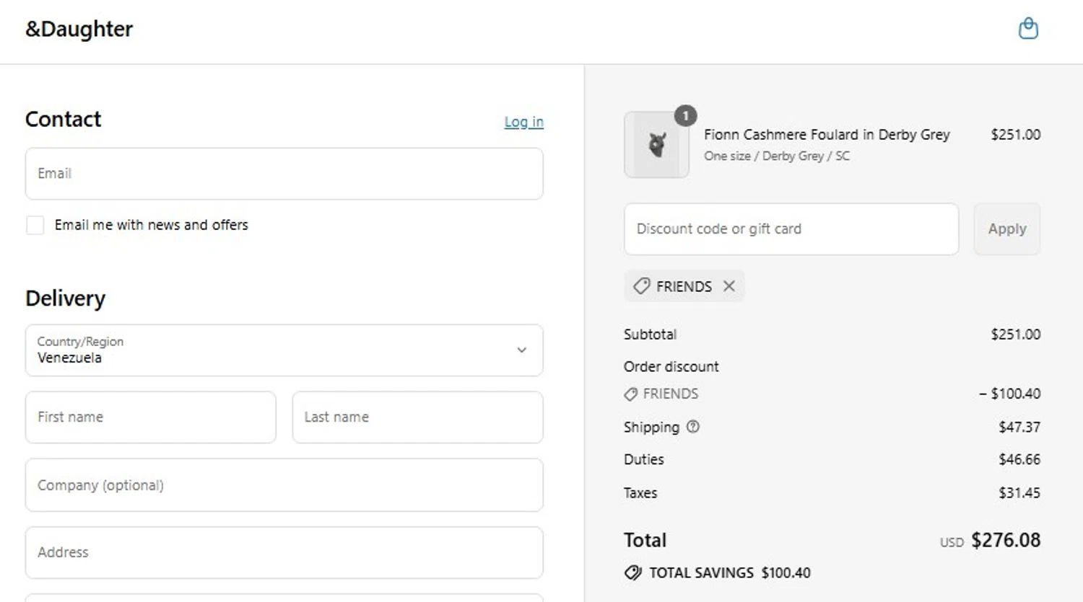Image resolution: width=1083 pixels, height=602 pixels.
Task: Click the Email me with news and offers label
Action: coord(152,225)
